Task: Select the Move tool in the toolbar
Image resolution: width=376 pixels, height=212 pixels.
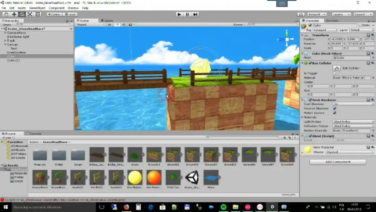Action: click(x=14, y=14)
